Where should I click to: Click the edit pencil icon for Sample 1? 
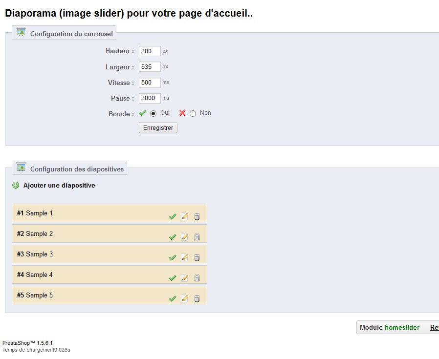coord(184,216)
